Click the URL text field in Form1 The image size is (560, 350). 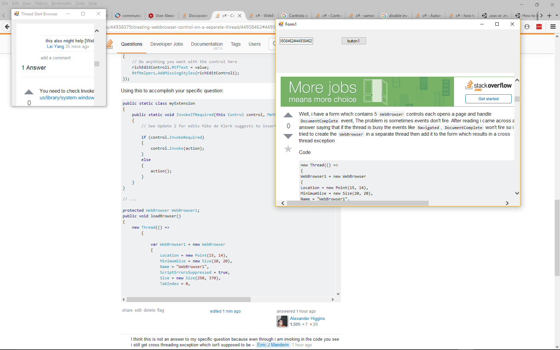point(296,41)
